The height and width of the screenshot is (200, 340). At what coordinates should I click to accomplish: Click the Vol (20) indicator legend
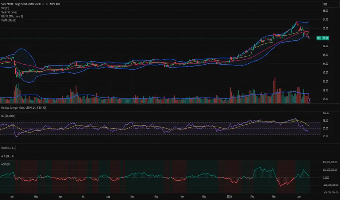(x=5, y=8)
